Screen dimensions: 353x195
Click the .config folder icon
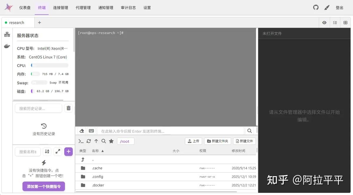point(83,176)
